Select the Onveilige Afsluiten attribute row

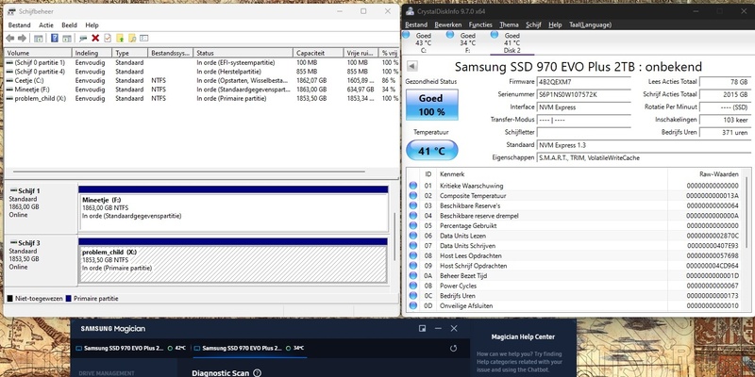click(575, 305)
